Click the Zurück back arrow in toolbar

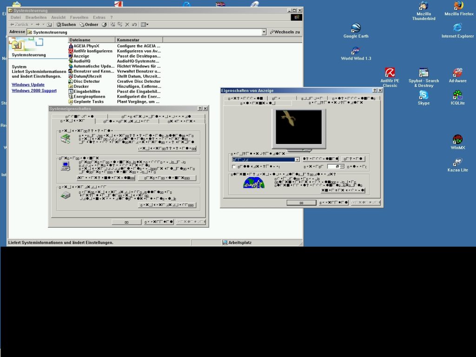19,25
